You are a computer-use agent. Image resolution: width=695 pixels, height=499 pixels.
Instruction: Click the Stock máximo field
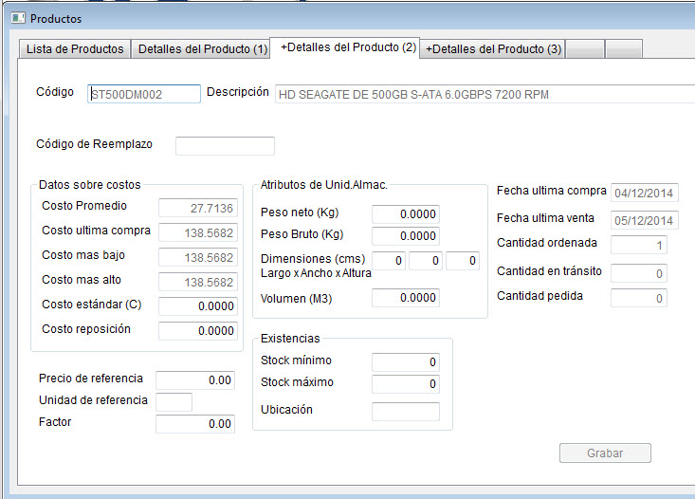[405, 384]
